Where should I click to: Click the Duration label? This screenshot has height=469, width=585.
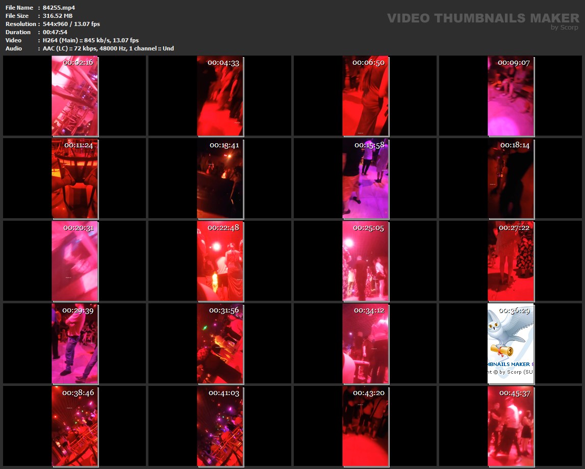click(18, 32)
